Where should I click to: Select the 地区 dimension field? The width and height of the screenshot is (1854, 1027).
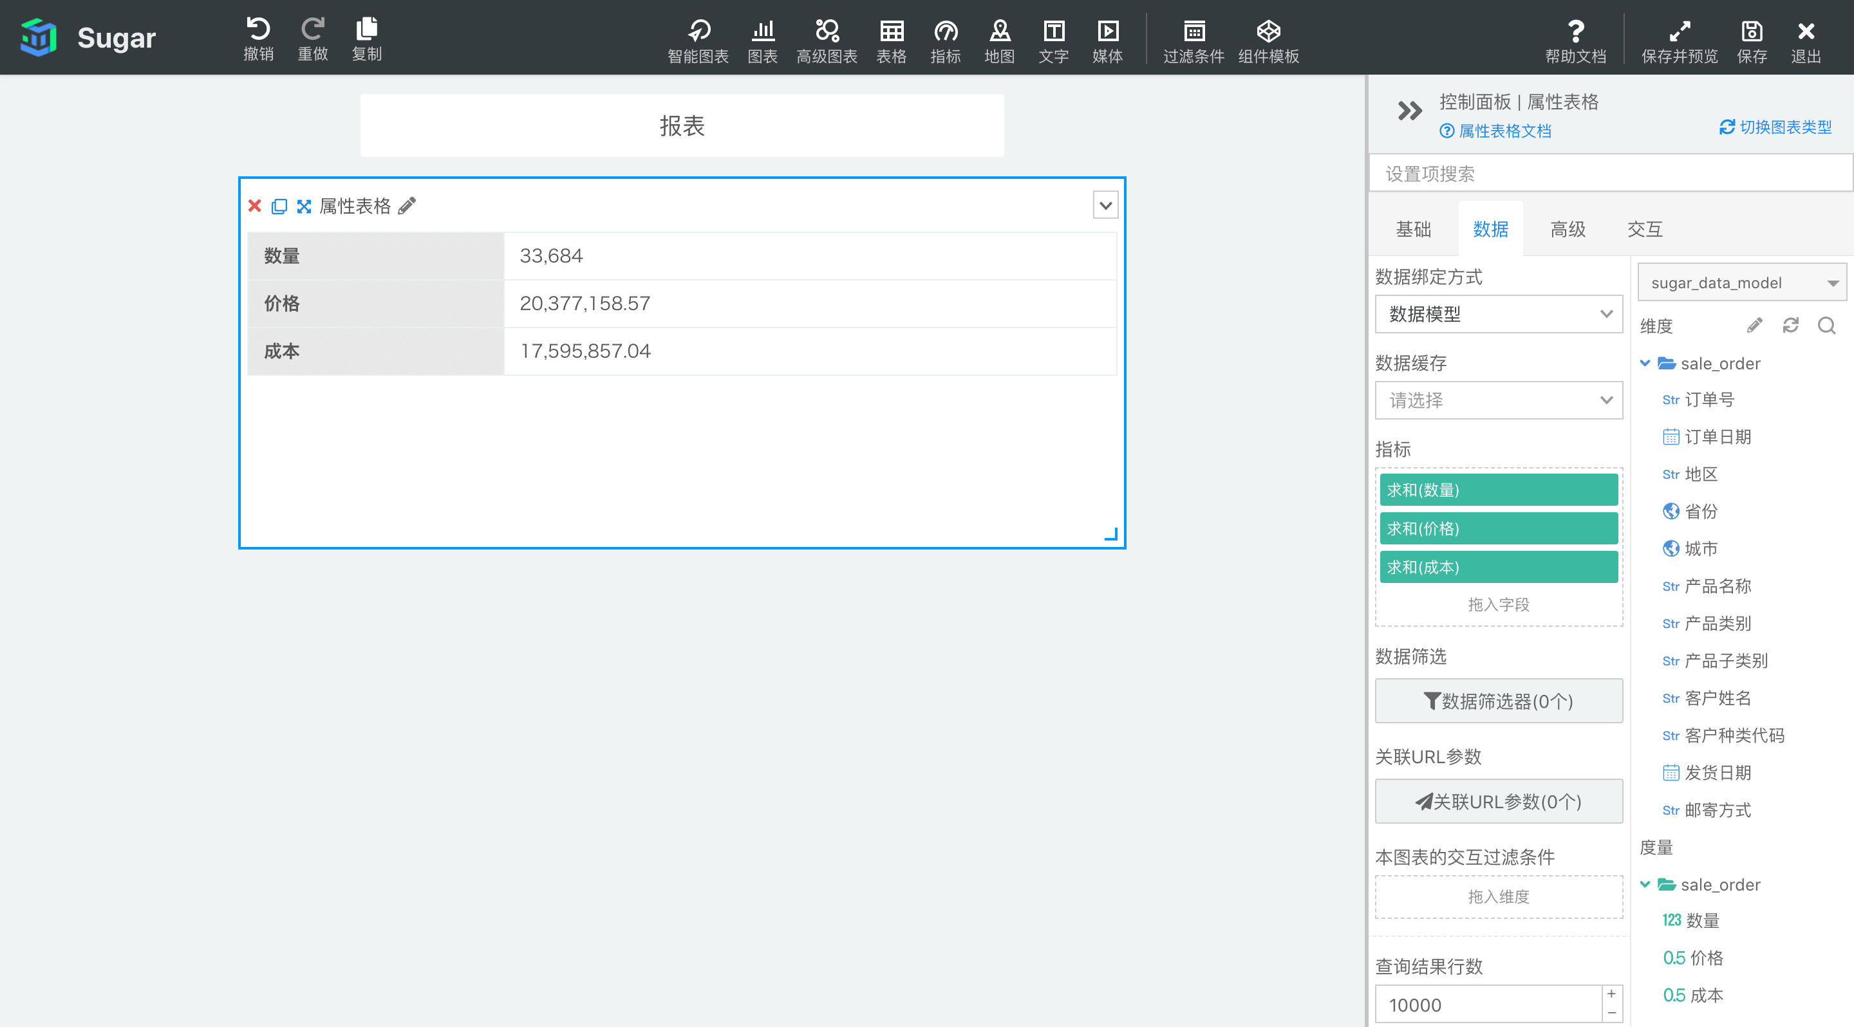(x=1690, y=475)
